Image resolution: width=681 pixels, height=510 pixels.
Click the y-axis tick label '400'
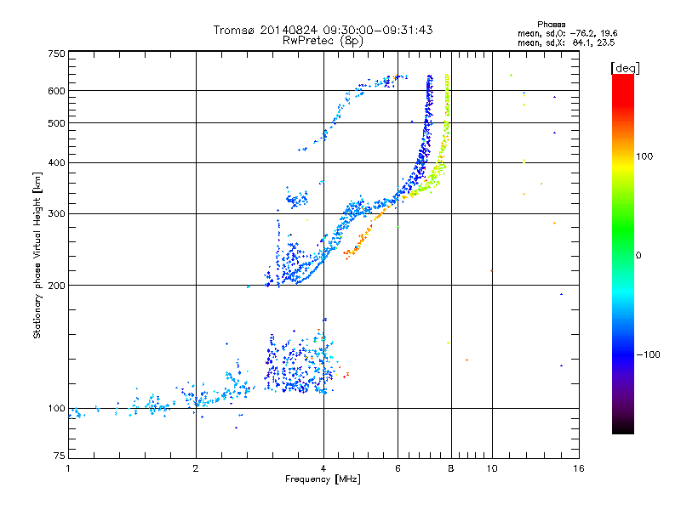(56, 163)
